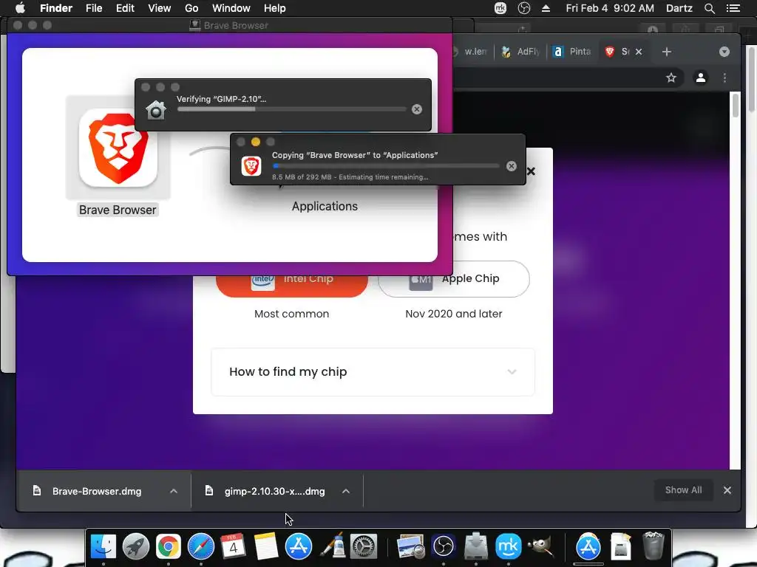The height and width of the screenshot is (567, 757).
Task: Open System Preferences gear in Dock
Action: pos(364,547)
